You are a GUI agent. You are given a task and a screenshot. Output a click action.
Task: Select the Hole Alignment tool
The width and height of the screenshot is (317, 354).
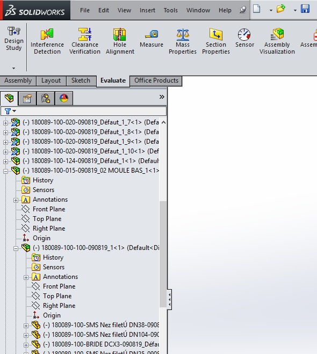point(120,41)
